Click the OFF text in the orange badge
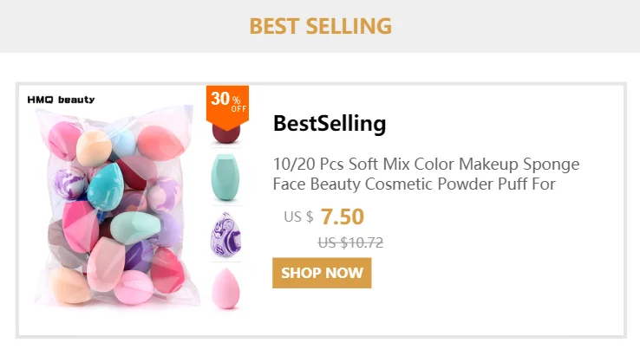640x362 pixels. tap(238, 109)
